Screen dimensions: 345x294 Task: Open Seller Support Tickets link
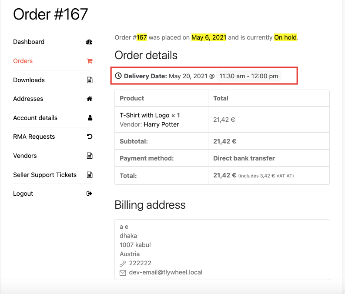[x=45, y=175]
